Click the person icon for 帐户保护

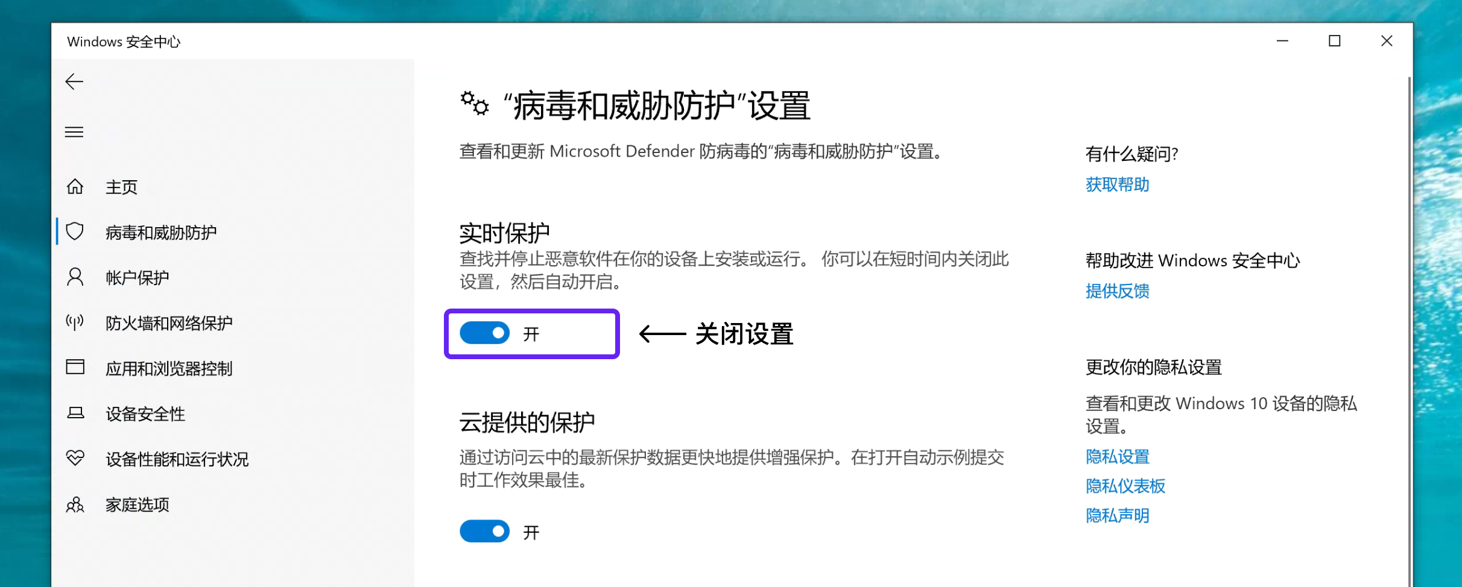[x=75, y=277]
